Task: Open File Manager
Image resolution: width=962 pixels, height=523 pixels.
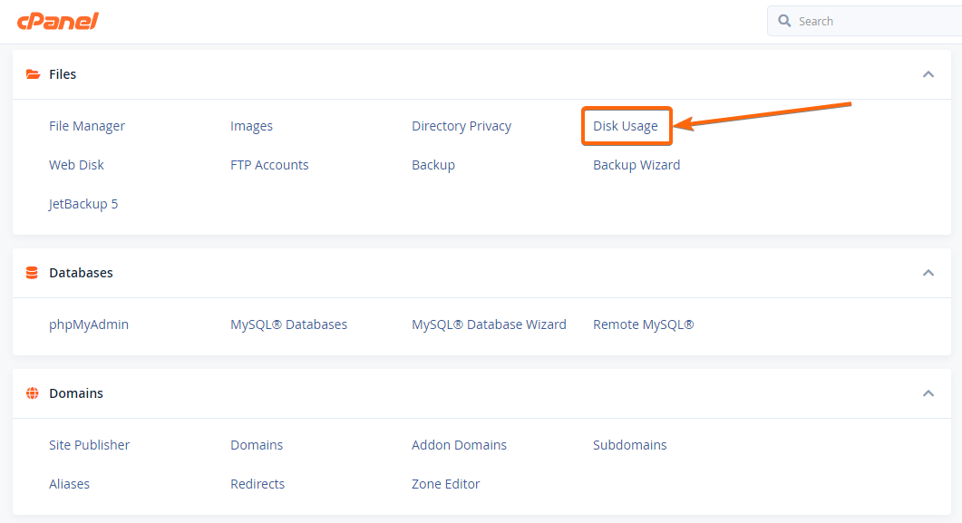Action: (87, 126)
